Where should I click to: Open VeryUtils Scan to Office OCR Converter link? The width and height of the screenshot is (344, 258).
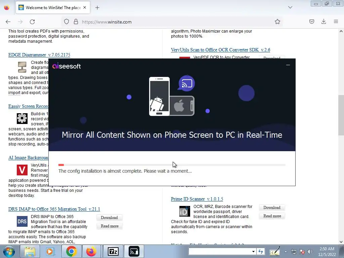click(220, 50)
